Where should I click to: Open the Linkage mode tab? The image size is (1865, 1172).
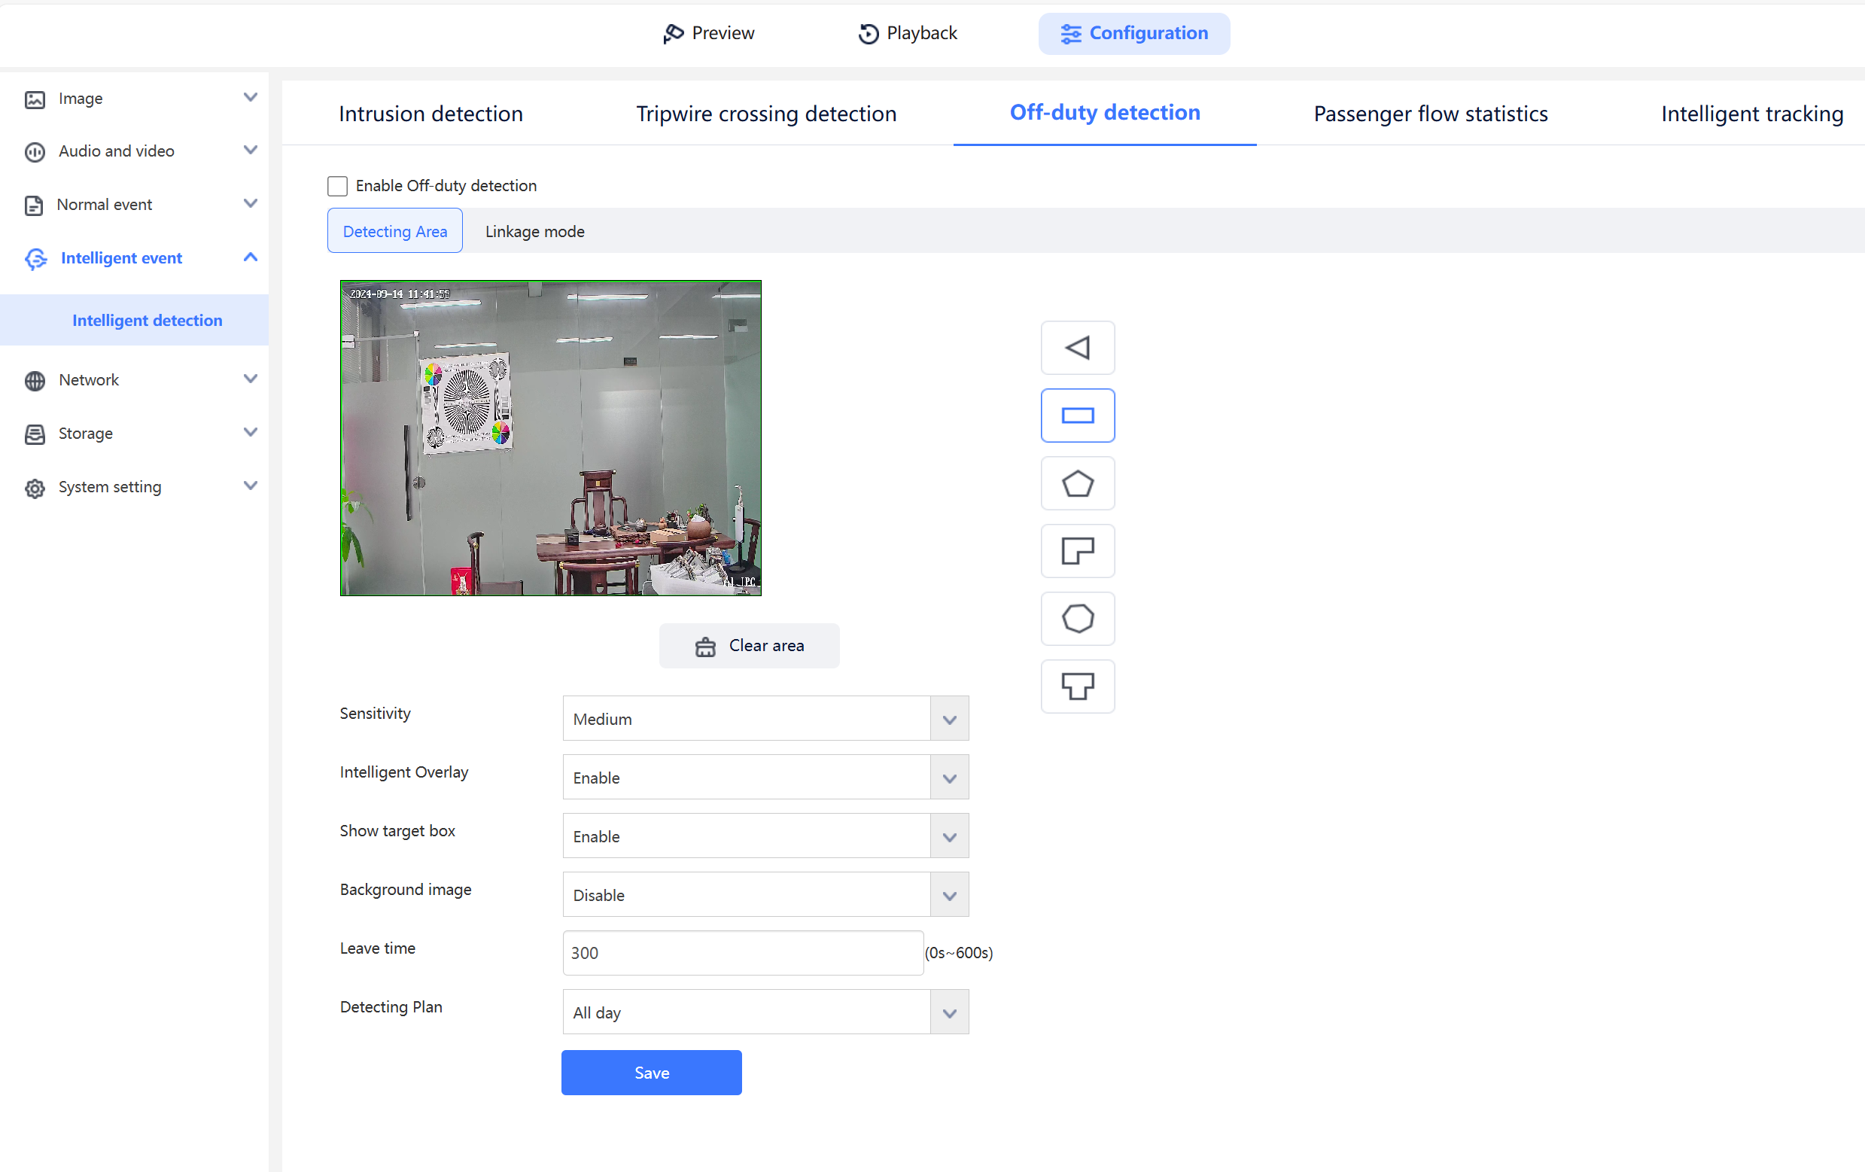[x=534, y=232]
